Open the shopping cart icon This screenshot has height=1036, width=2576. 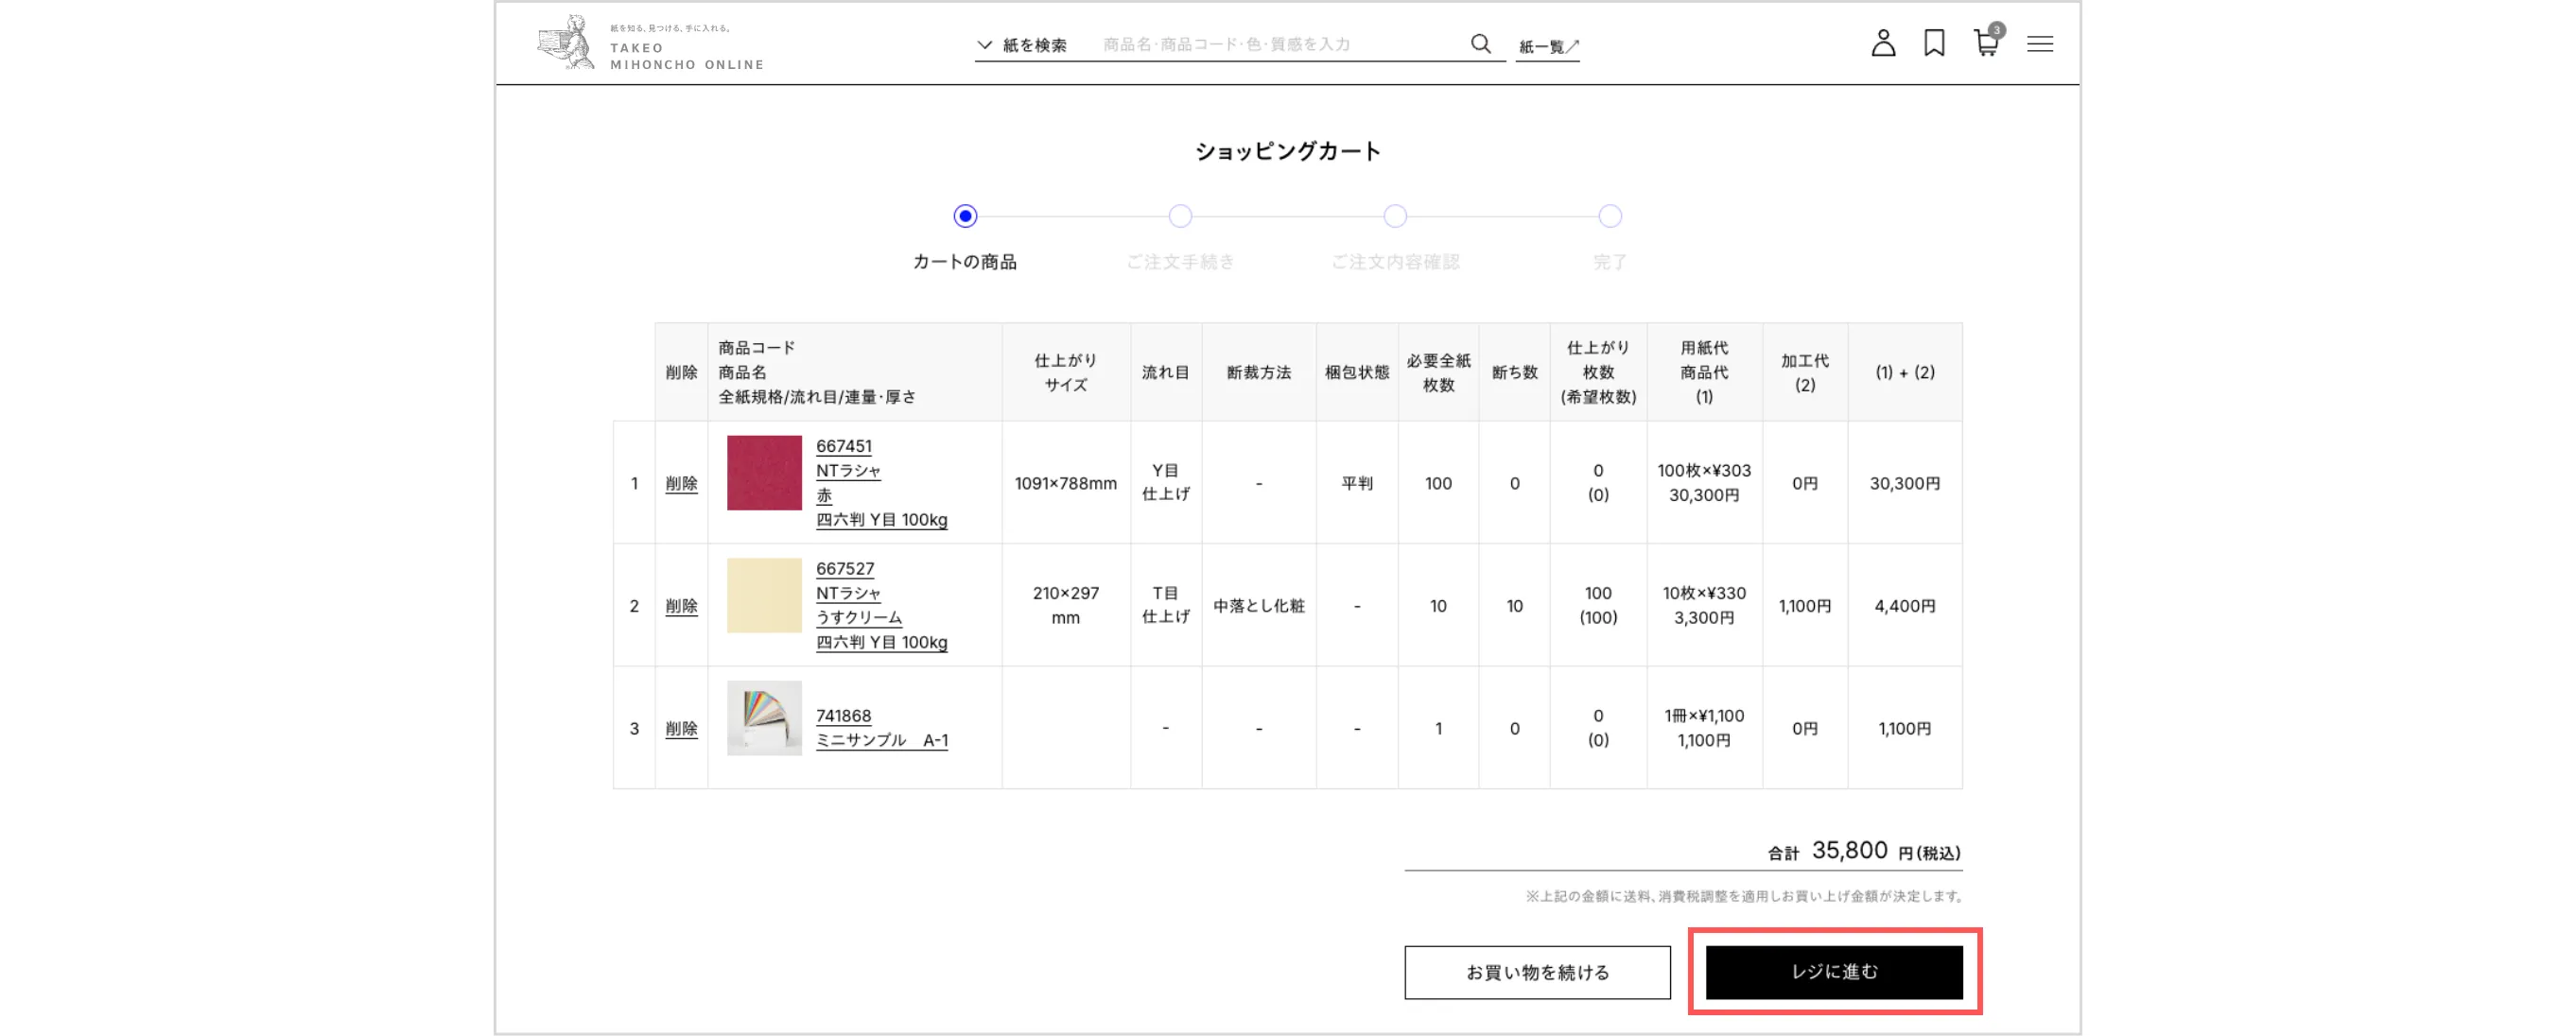[1985, 43]
